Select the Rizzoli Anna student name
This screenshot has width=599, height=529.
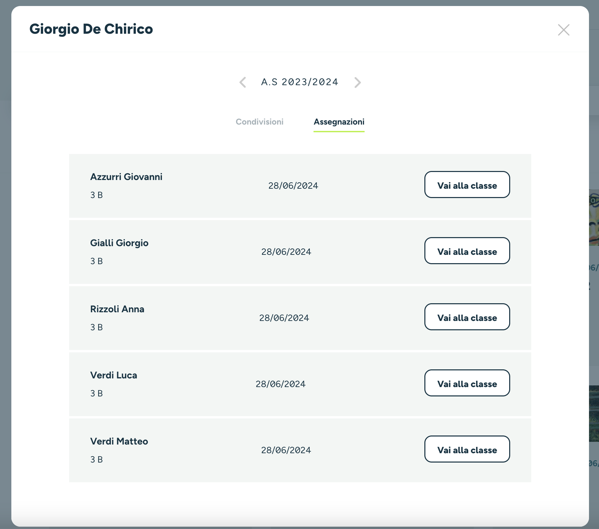(117, 309)
